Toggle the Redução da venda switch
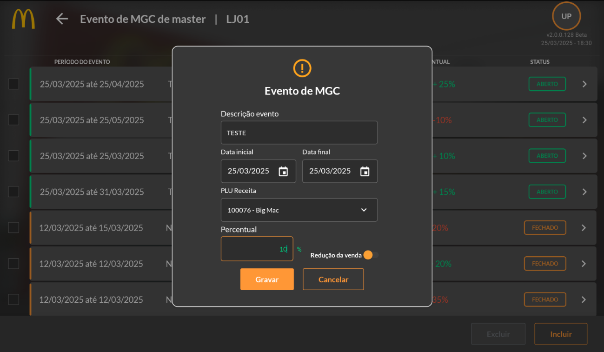Viewport: 604px width, 352px height. 371,255
